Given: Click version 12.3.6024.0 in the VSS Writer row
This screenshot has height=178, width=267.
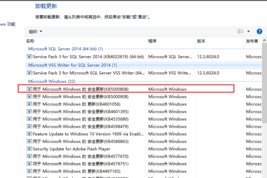Looking at the screenshot, I should coord(208,73).
